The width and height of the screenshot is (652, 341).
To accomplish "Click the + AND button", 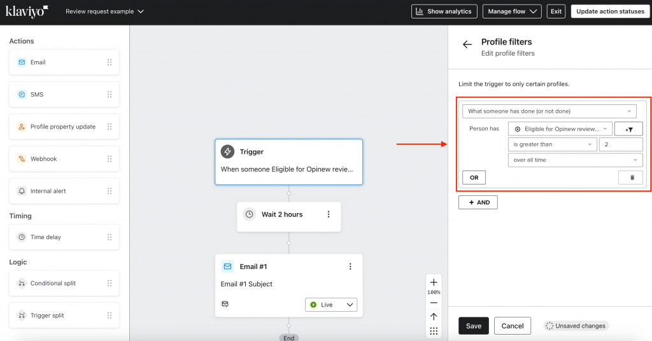I will 478,202.
